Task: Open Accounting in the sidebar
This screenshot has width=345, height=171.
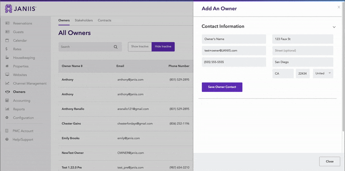Action: [22, 101]
